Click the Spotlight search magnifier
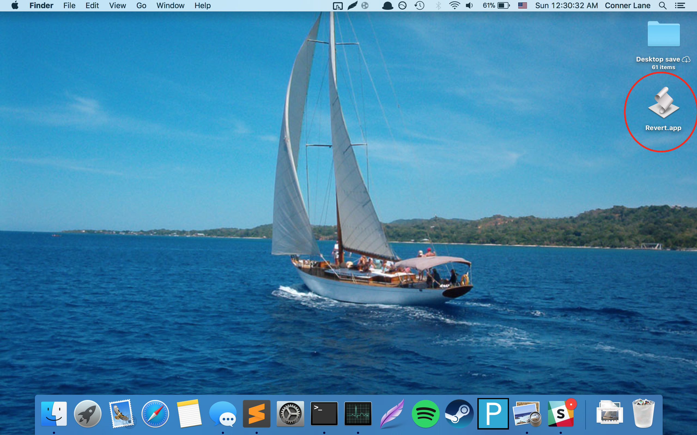The image size is (697, 435). pos(662,5)
